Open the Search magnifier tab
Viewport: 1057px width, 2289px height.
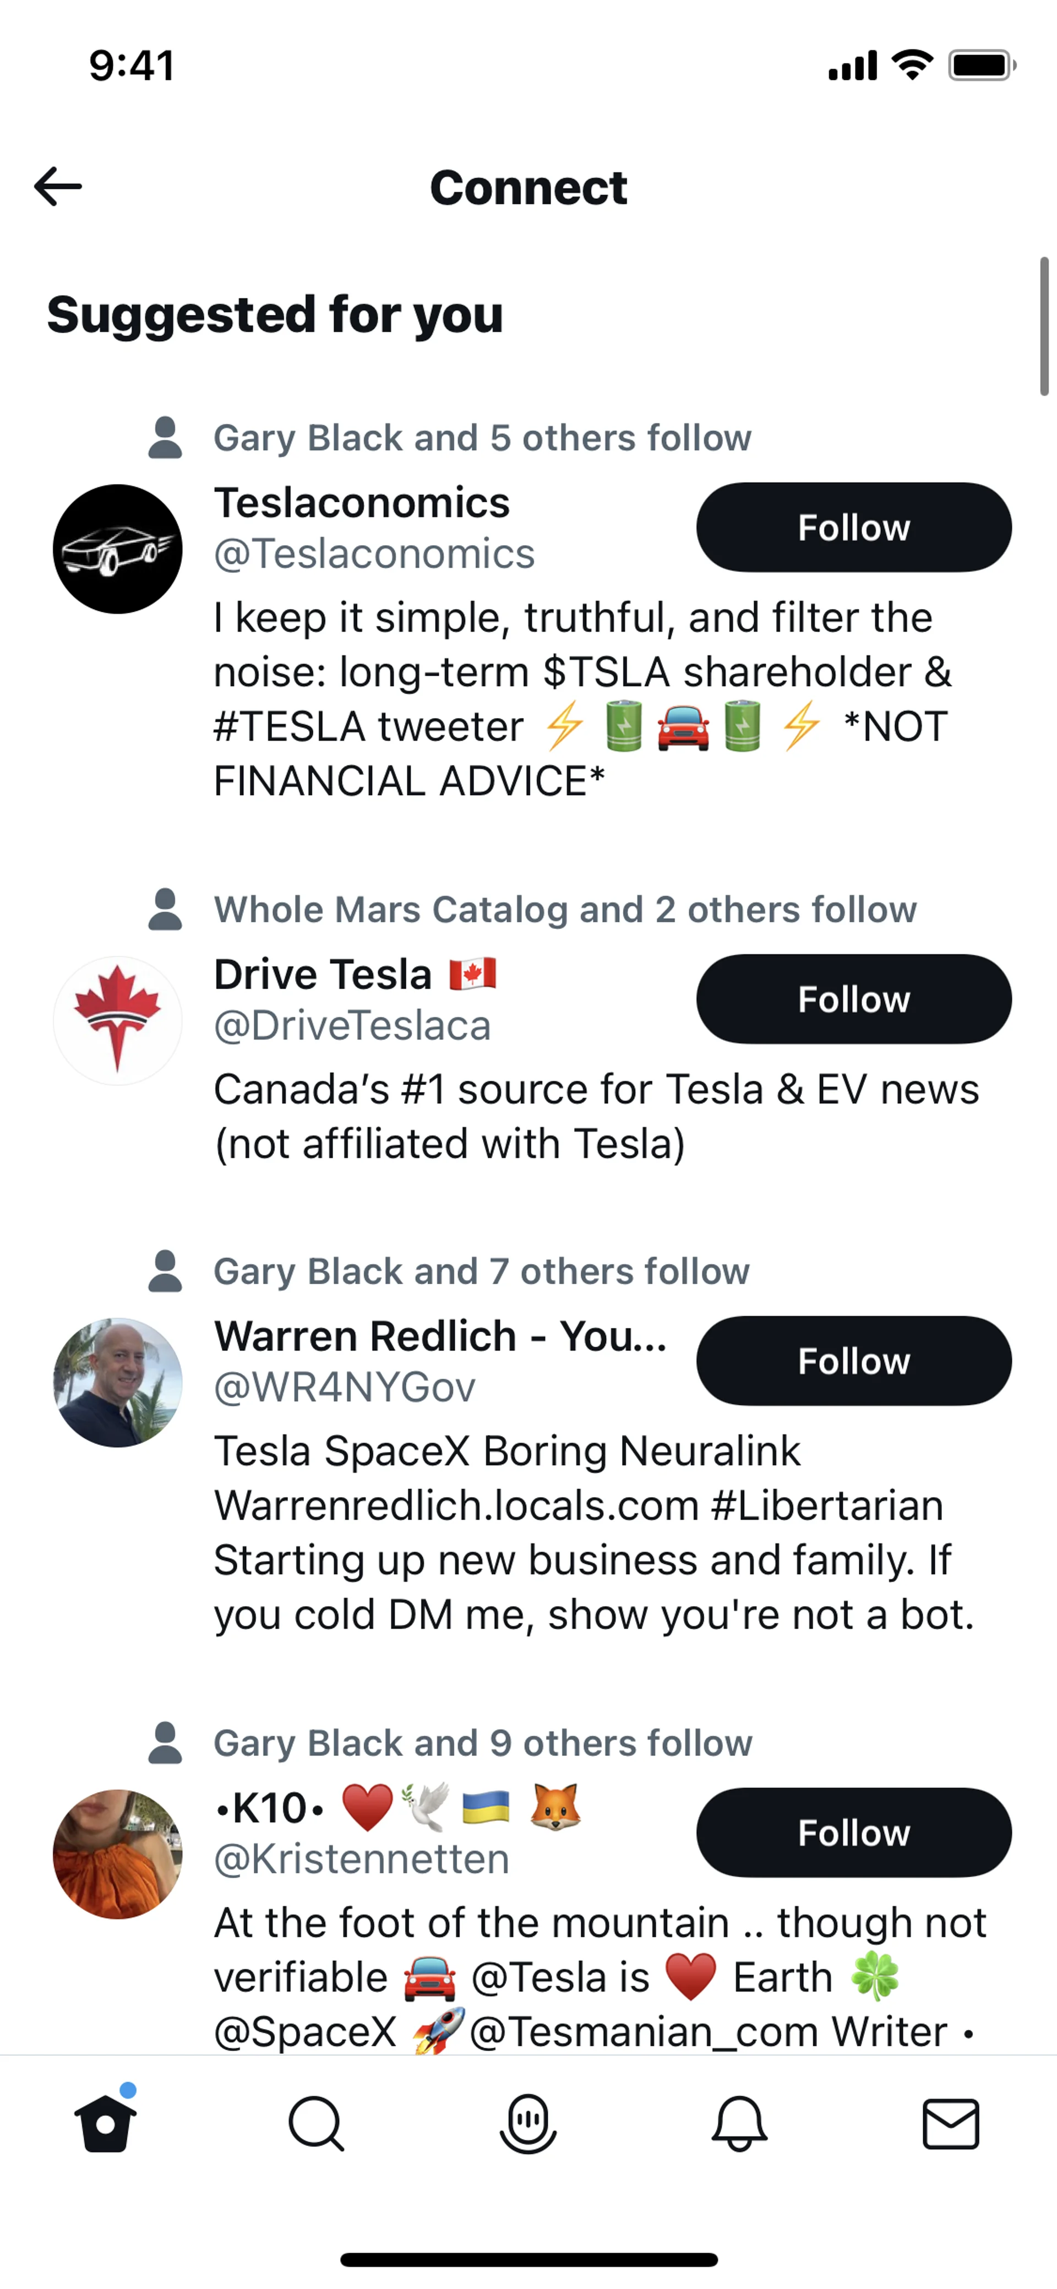[x=316, y=2124]
